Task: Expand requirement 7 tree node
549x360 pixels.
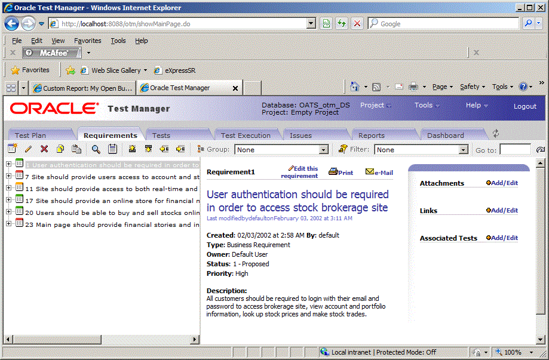Action: pyautogui.click(x=9, y=176)
